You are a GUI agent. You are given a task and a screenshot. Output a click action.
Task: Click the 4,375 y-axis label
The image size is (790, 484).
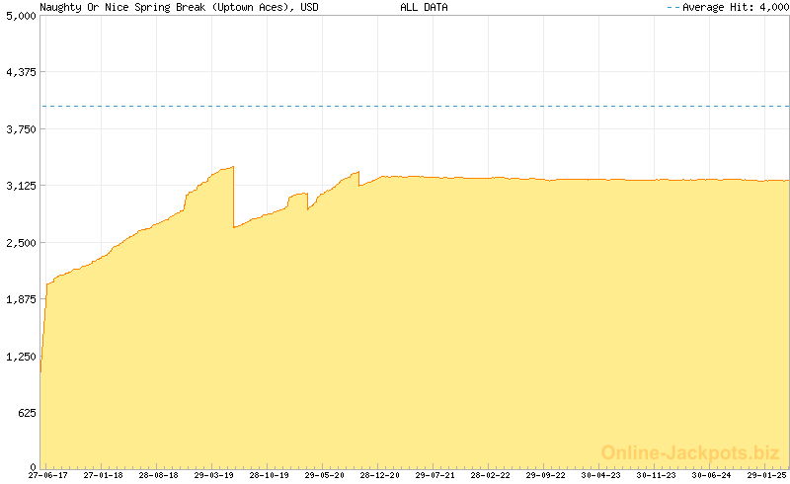pyautogui.click(x=20, y=72)
